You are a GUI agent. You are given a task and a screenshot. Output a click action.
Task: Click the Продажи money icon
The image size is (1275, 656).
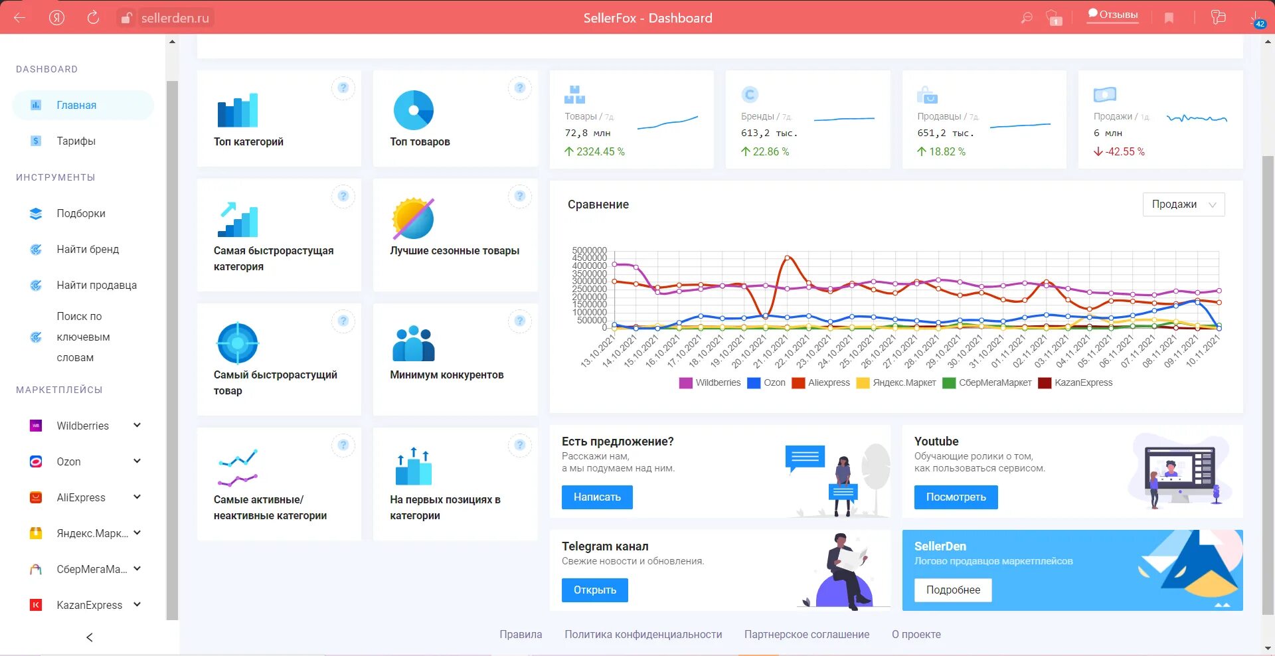tap(1104, 95)
